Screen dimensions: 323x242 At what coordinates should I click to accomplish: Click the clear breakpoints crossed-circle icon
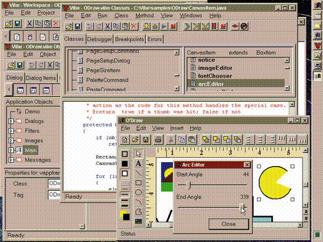(244, 26)
